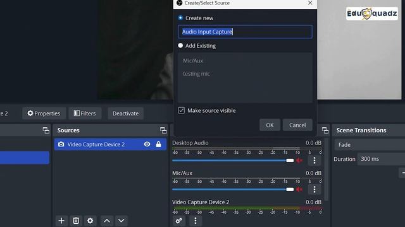
Task: Select the Add Existing radio button
Action: pos(180,45)
